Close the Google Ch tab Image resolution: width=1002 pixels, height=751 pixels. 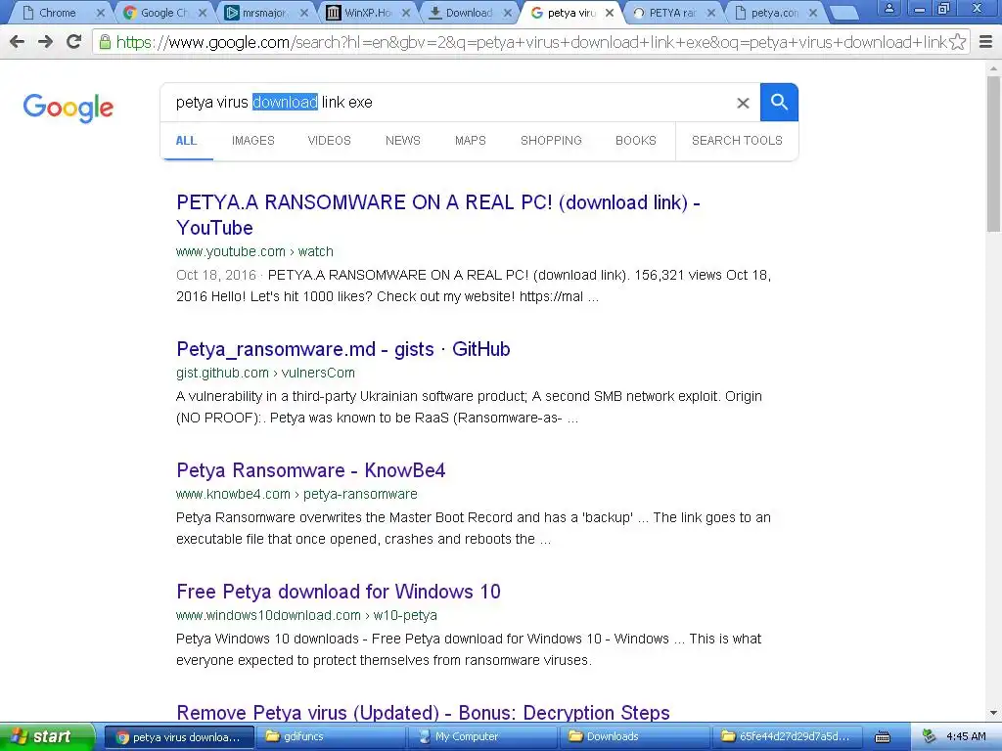[202, 13]
